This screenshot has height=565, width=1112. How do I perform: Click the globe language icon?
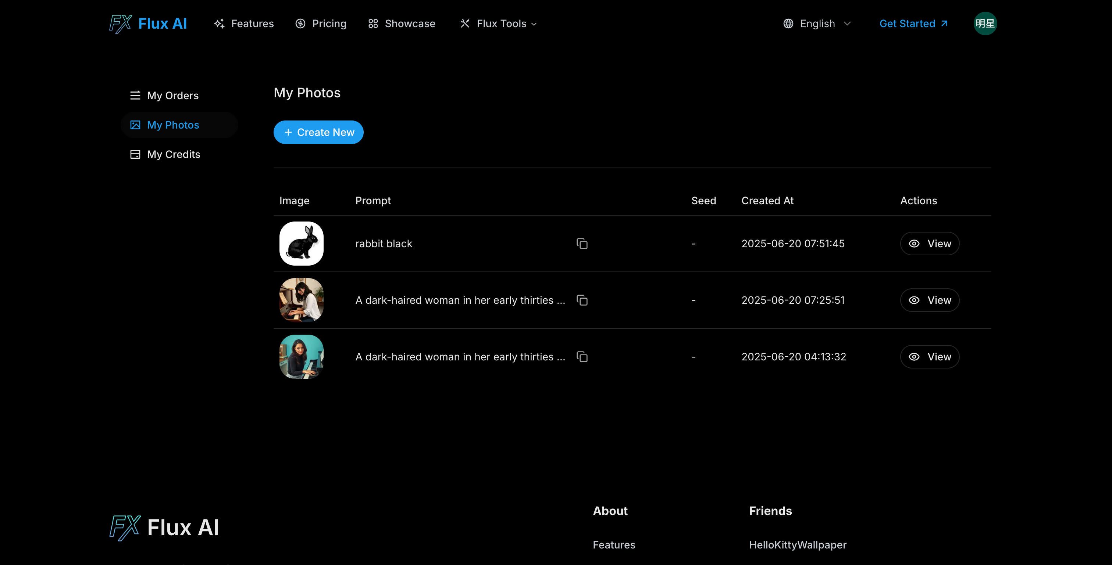coord(788,24)
